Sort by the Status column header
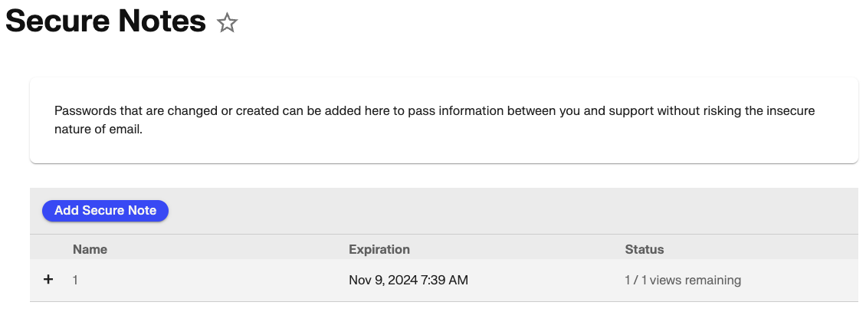 point(644,249)
